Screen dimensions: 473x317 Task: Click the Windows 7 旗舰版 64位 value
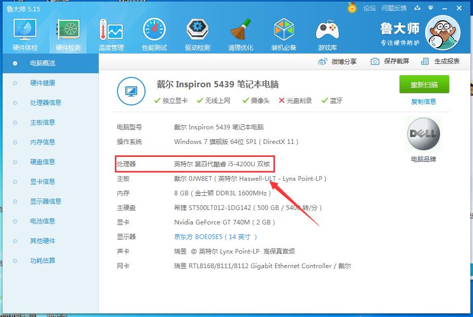coord(236,142)
